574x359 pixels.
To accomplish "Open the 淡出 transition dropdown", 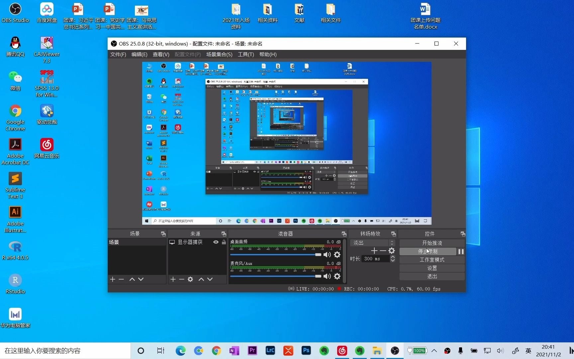I will (373, 243).
